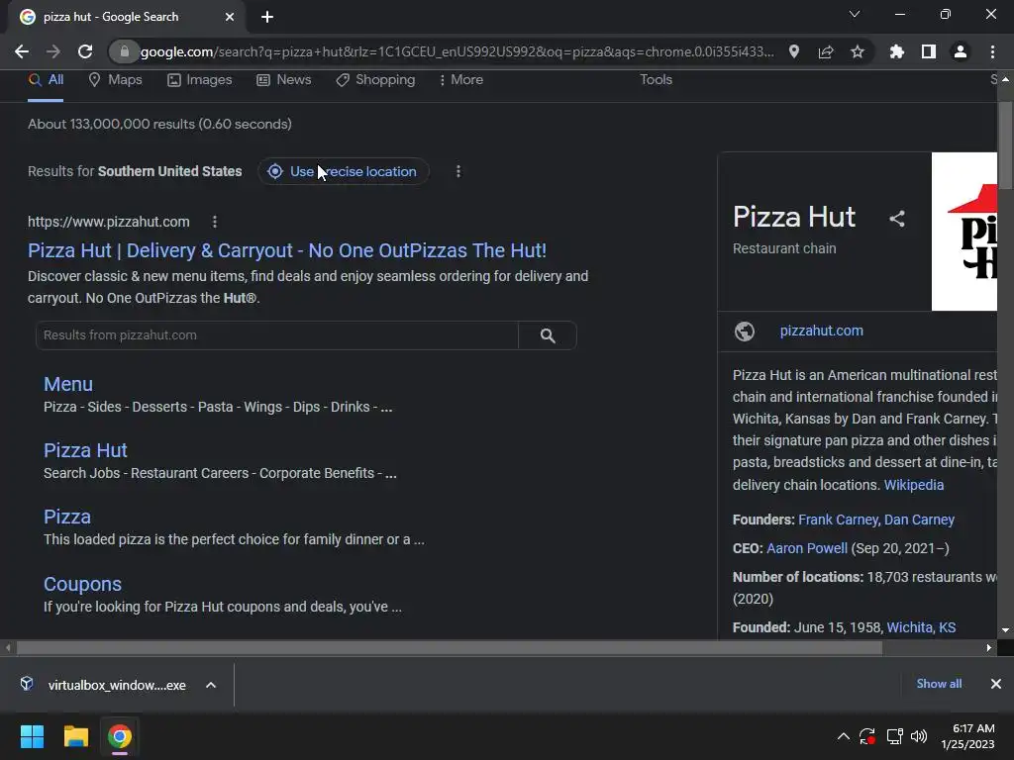Open the Pizza Hut careers sitelink
1014x760 pixels.
pos(85,450)
